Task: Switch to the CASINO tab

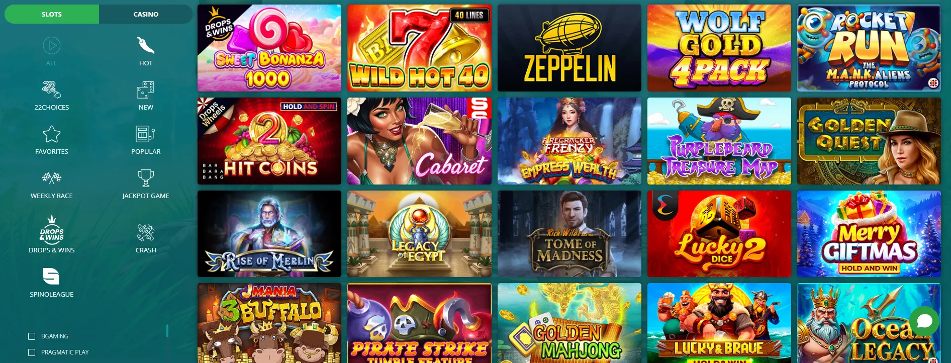Action: (146, 14)
